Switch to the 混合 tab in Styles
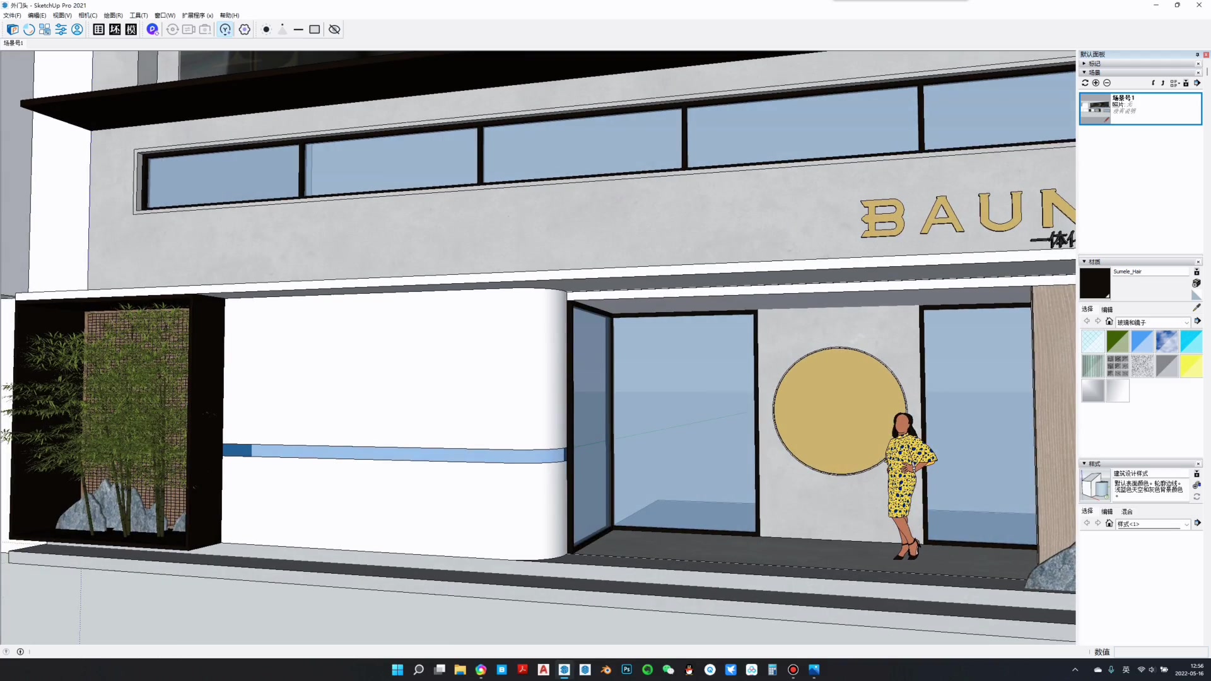This screenshot has width=1211, height=681. 1126,511
